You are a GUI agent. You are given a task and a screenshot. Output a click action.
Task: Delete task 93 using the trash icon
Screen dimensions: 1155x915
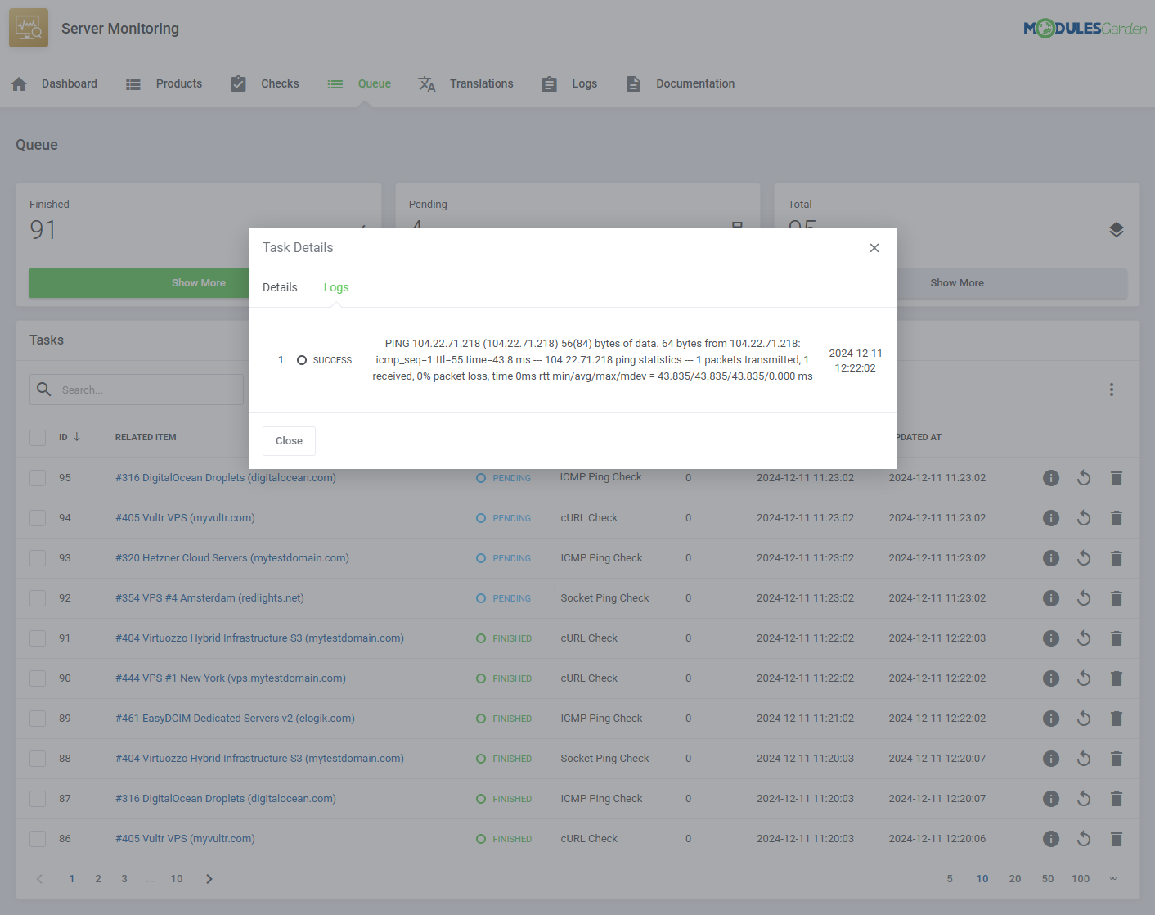[1117, 557]
